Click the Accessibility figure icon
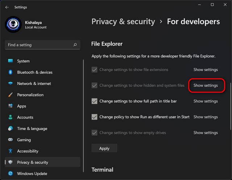Screen dimensions: 232x180 (11, 151)
